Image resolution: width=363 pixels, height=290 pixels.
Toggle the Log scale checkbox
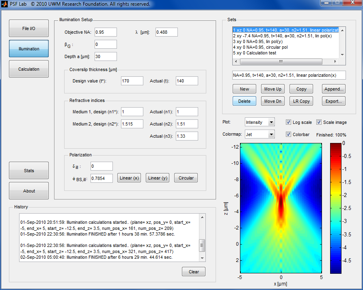pyautogui.click(x=288, y=122)
